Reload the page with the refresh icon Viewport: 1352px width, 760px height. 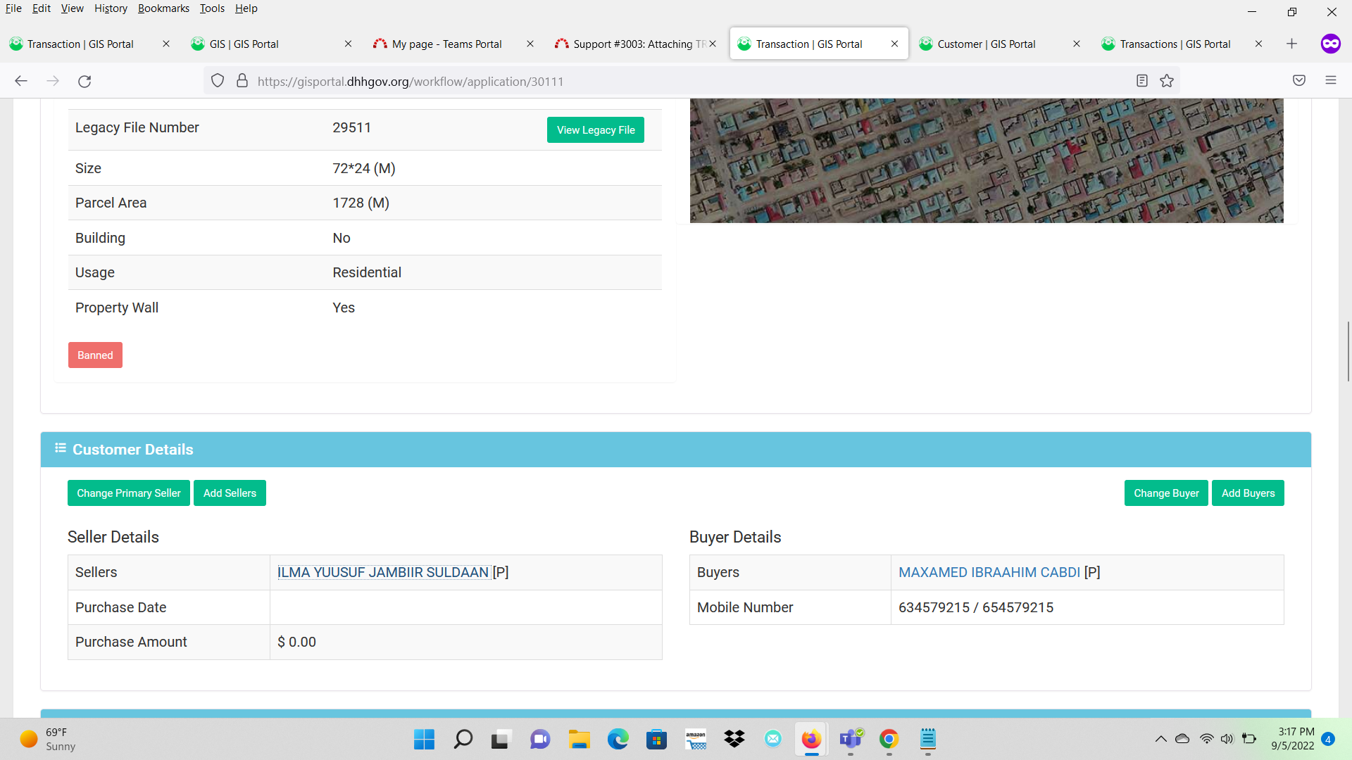pyautogui.click(x=84, y=81)
